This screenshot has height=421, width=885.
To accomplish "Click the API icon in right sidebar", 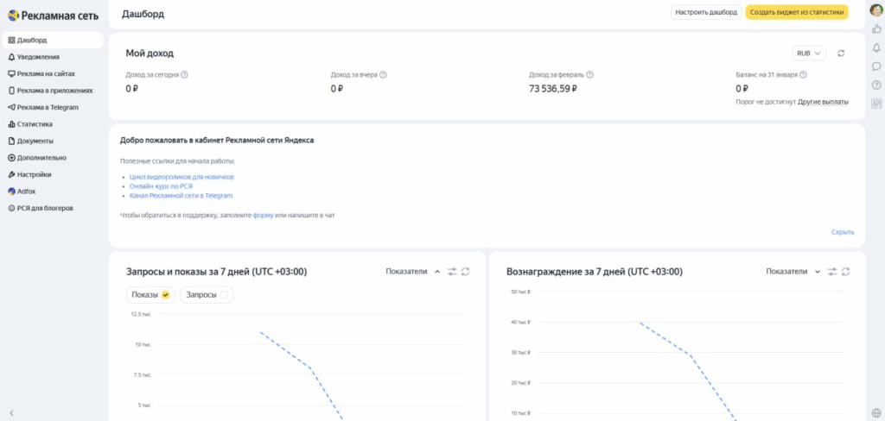I will pyautogui.click(x=876, y=104).
